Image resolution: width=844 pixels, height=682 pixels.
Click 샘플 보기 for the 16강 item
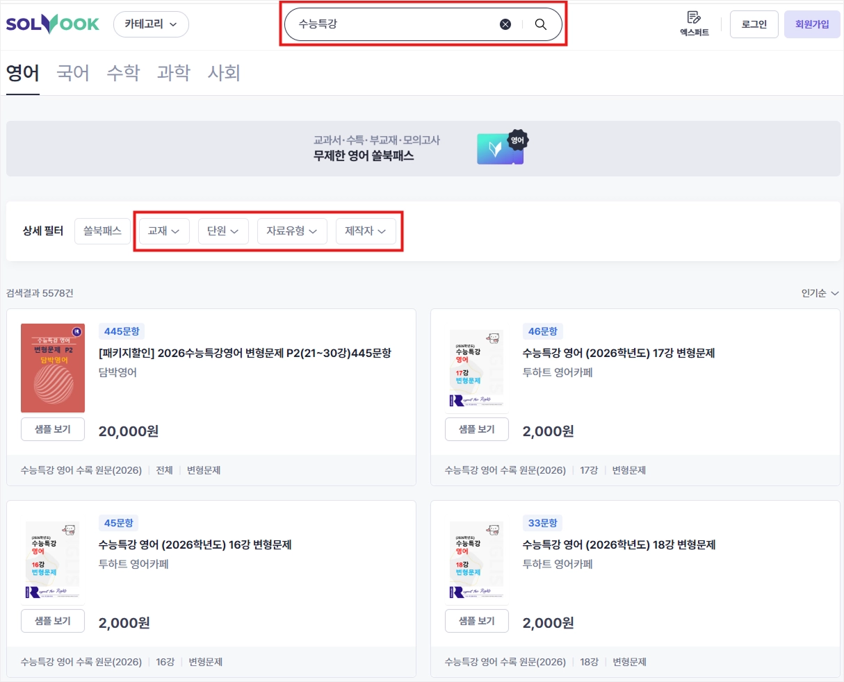tap(53, 621)
